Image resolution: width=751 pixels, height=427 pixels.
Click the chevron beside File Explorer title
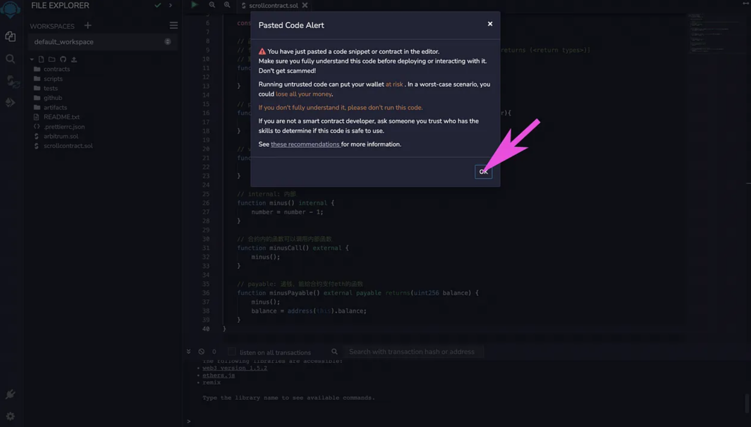(170, 5)
